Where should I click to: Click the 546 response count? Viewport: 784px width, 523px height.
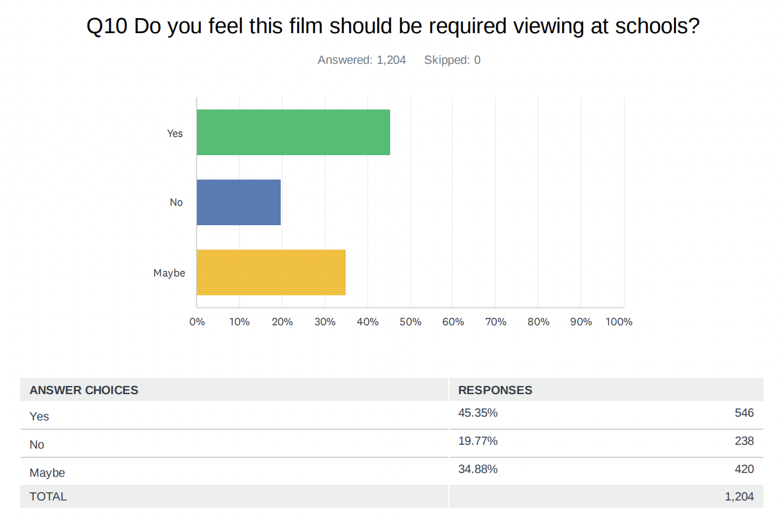[744, 413]
